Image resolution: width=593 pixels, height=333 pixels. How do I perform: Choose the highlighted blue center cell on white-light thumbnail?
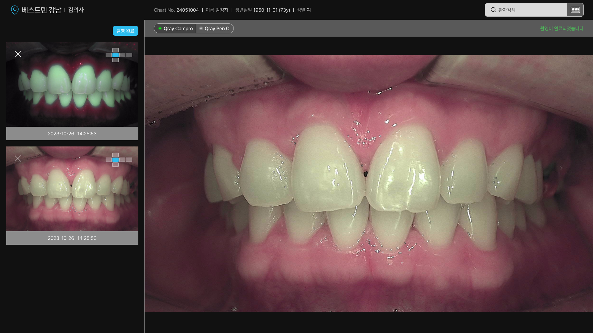tap(116, 160)
